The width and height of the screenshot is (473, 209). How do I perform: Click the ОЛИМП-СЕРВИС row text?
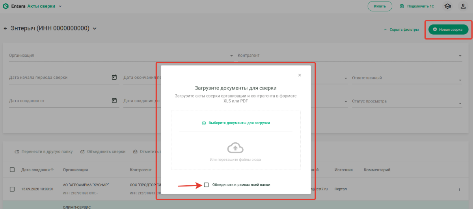tap(77, 207)
